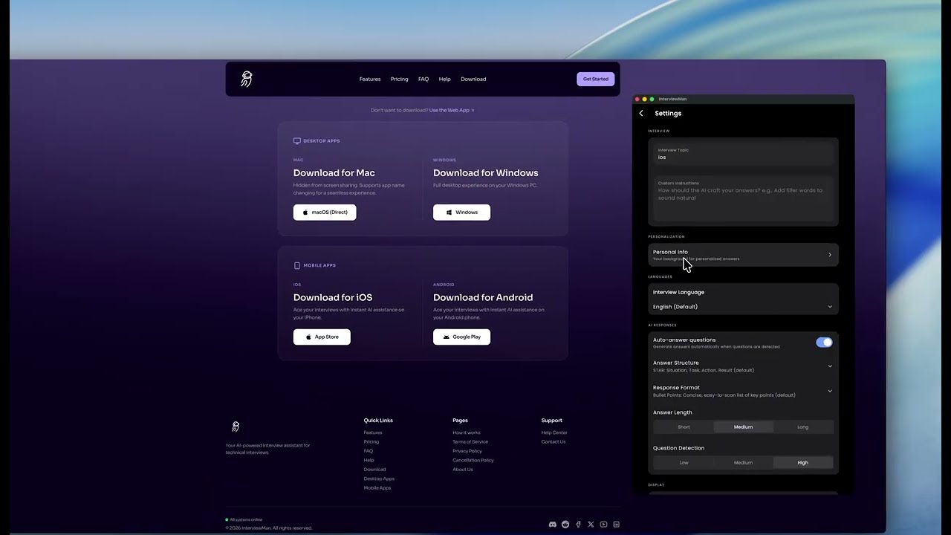
Task: Follow the Use the Web App link
Action: [x=452, y=110]
